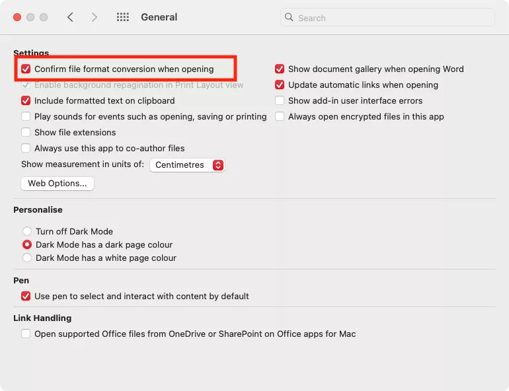Enable Play sounds for events checkbox
The height and width of the screenshot is (391, 509).
coord(26,116)
